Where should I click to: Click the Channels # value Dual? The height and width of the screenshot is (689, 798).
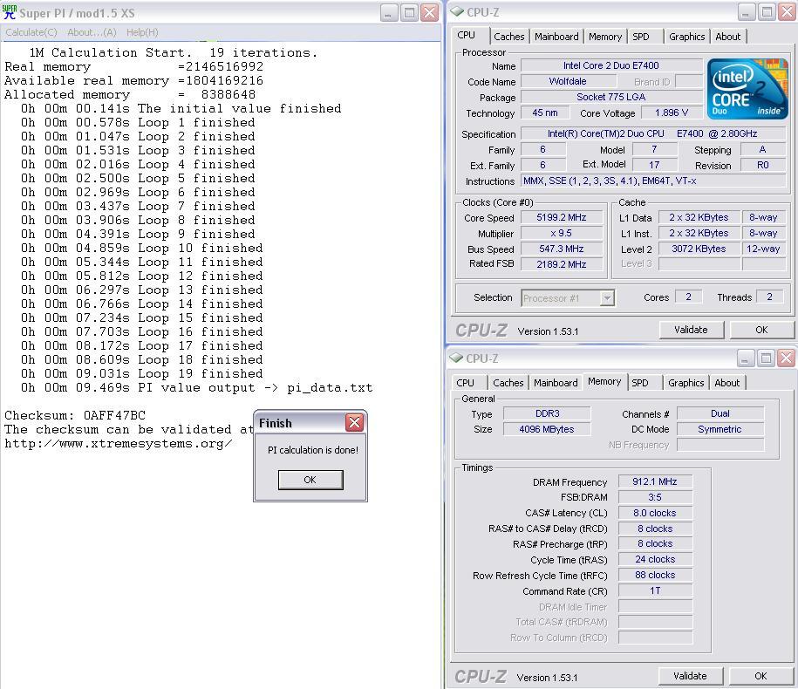coord(720,413)
